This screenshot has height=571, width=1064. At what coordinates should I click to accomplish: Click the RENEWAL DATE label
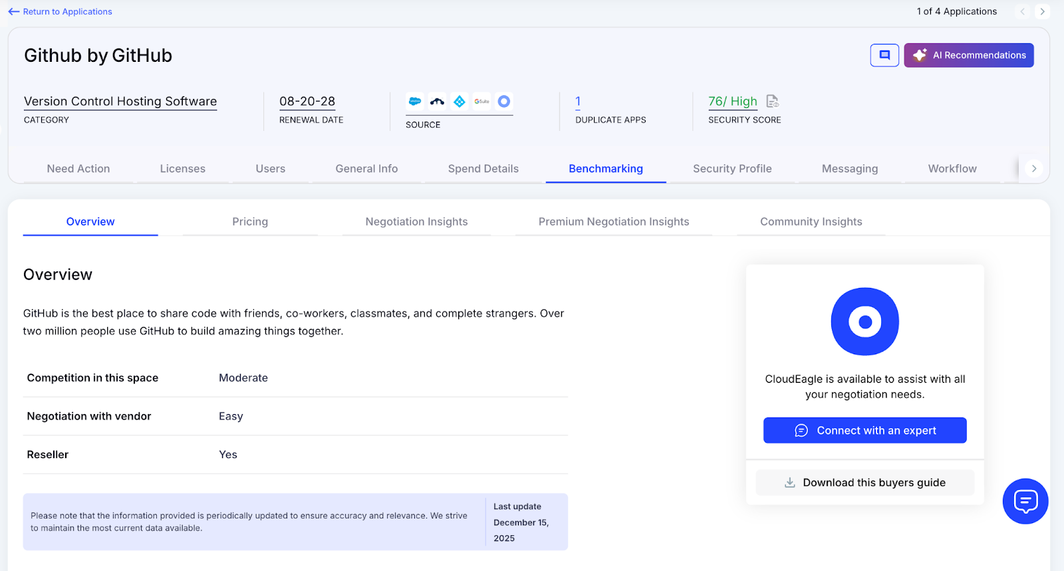[311, 120]
